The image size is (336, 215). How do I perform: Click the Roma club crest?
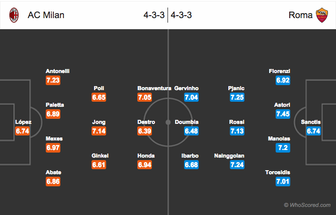tap(321, 15)
